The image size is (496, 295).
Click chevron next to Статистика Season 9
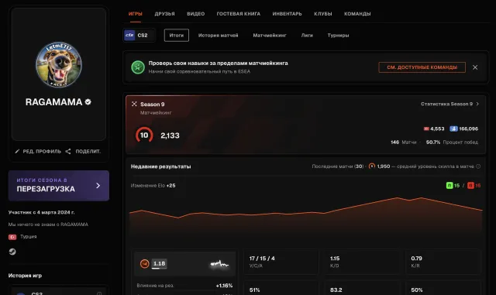point(477,104)
